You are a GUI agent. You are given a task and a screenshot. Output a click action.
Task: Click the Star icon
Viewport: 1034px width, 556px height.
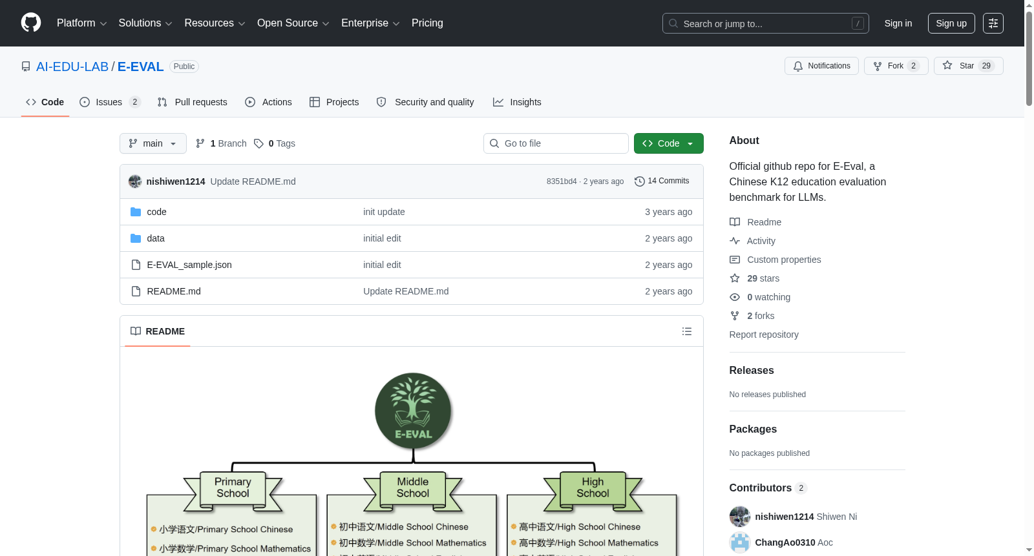click(x=947, y=65)
